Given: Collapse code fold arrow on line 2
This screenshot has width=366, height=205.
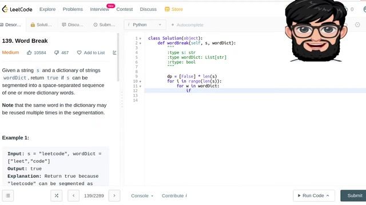Looking at the screenshot, I should tap(140, 43).
